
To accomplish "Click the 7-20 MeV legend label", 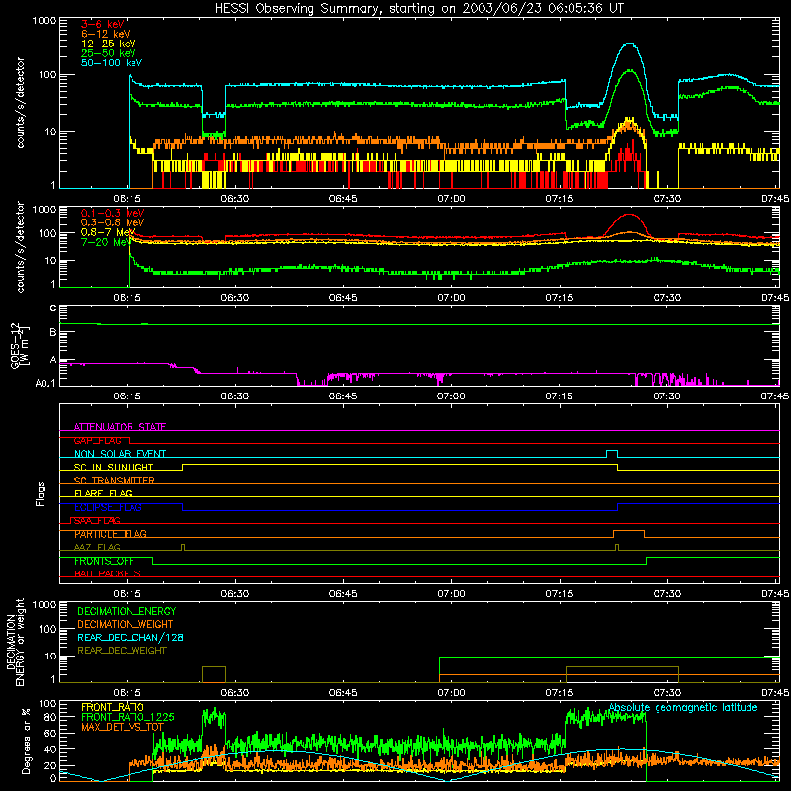I will tap(107, 242).
